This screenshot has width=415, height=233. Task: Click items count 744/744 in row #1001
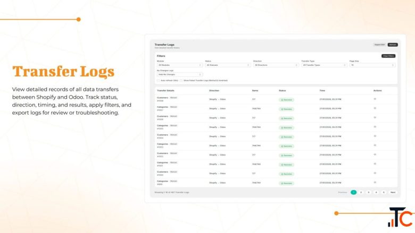[256, 164]
